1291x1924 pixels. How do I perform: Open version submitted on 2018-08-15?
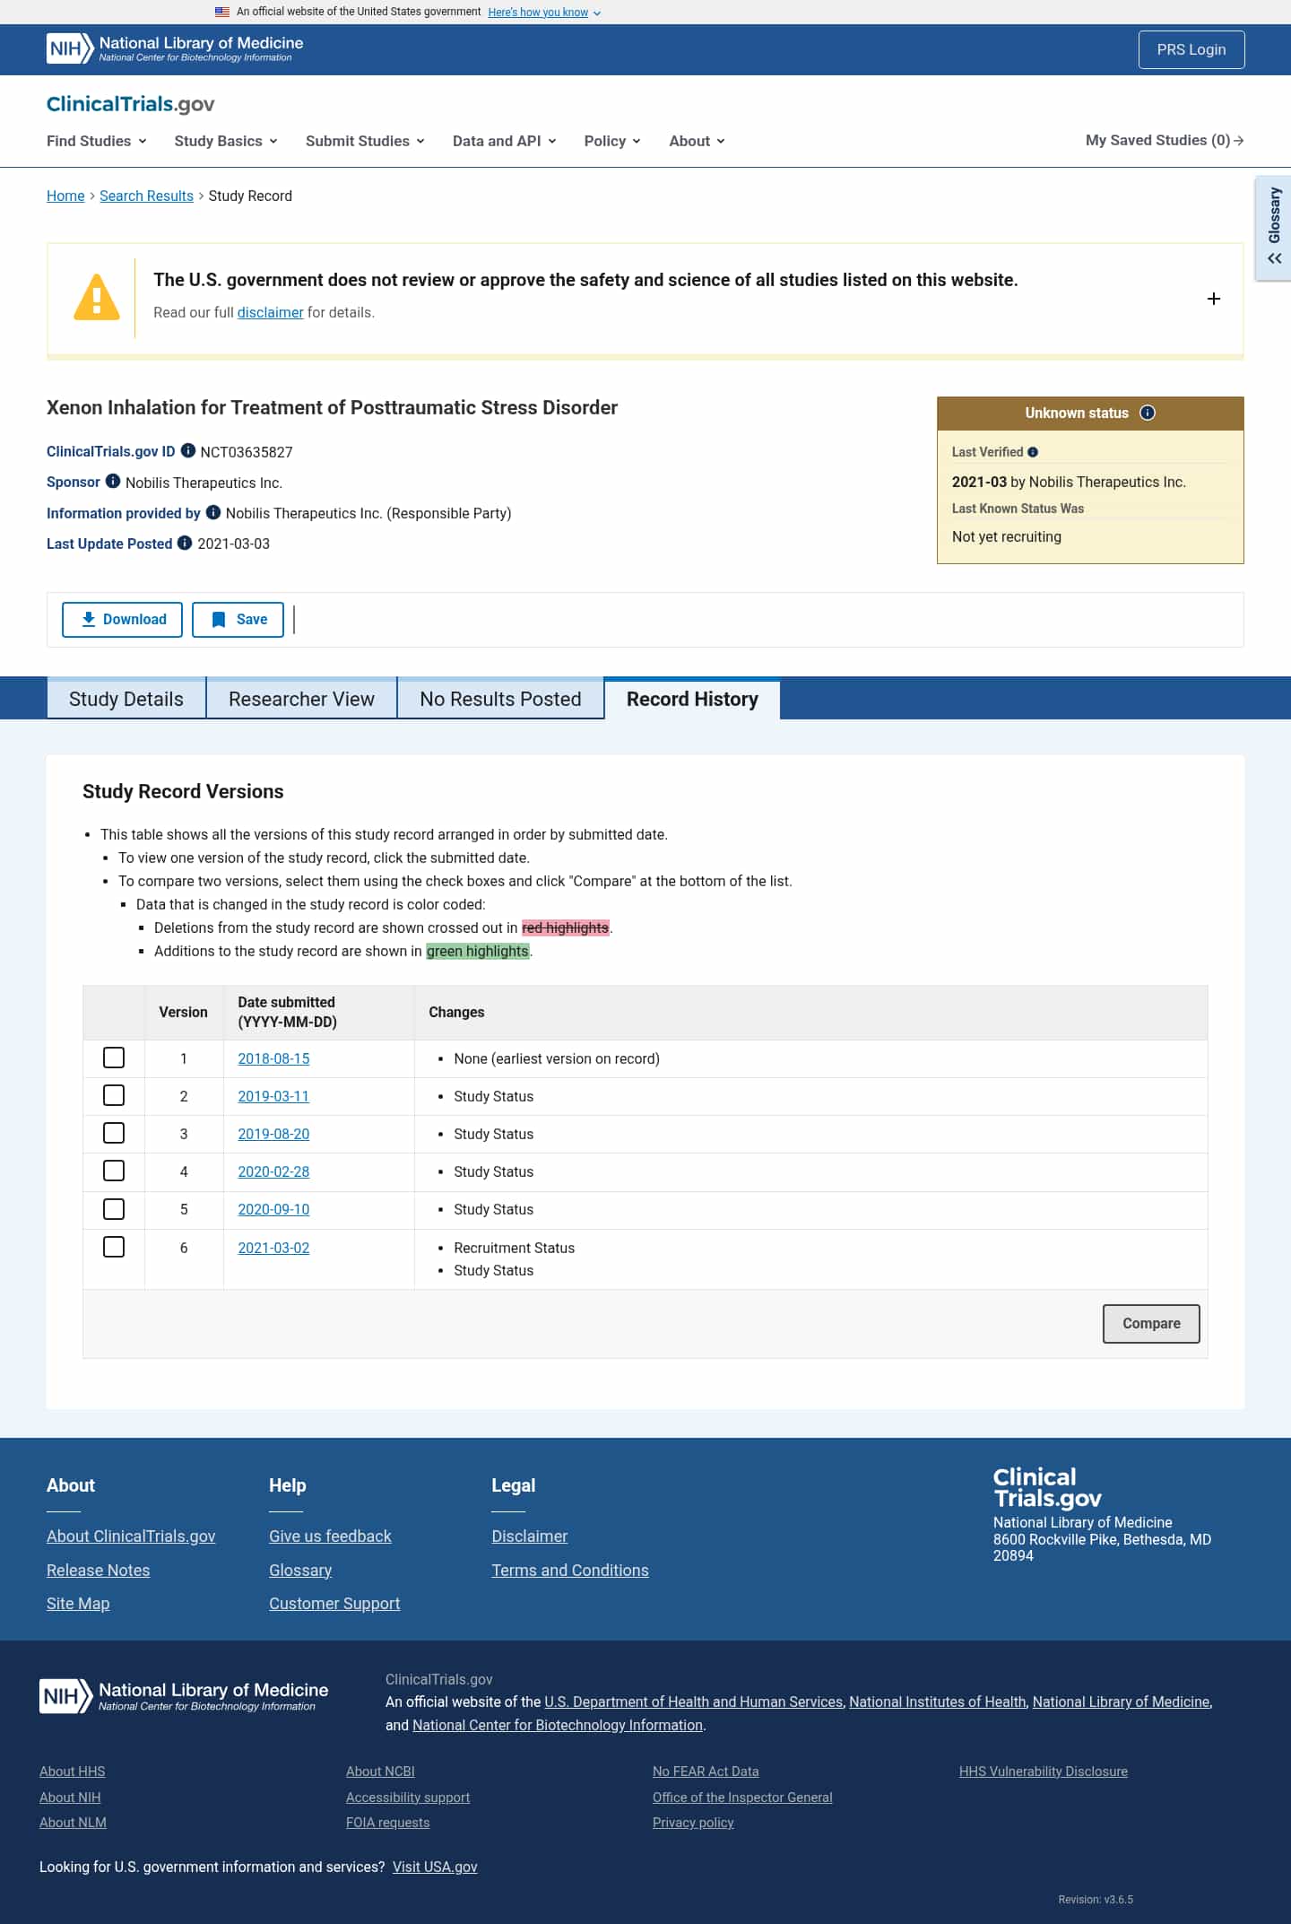tap(273, 1058)
